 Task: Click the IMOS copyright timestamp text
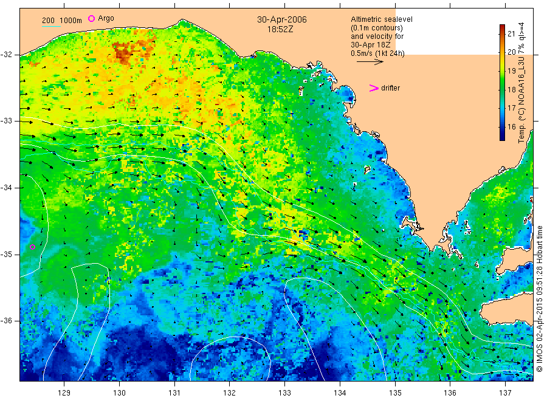point(539,299)
